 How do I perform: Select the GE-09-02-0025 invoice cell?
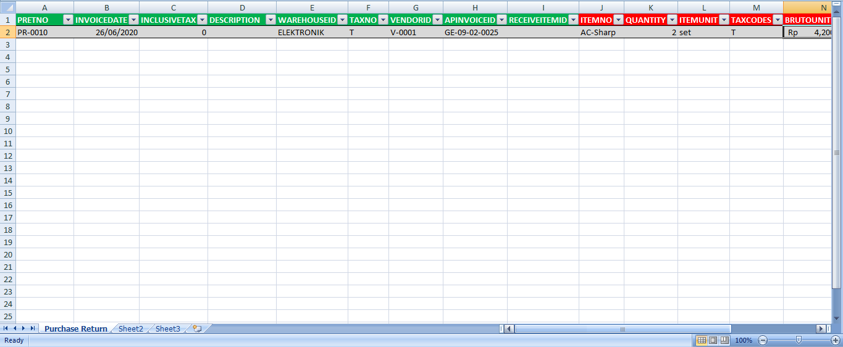coord(475,32)
